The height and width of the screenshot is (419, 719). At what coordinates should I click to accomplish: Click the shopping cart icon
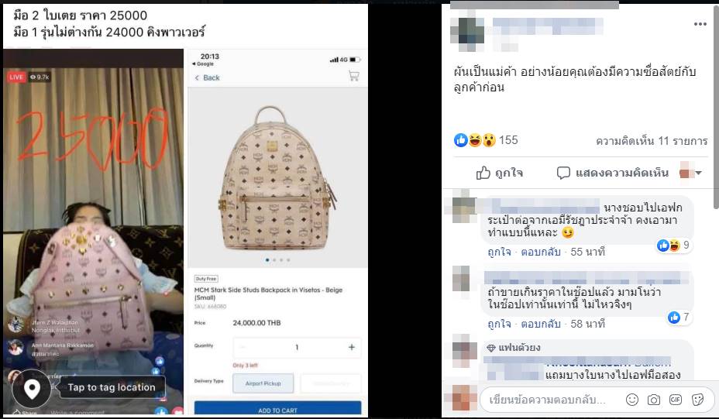tap(353, 76)
